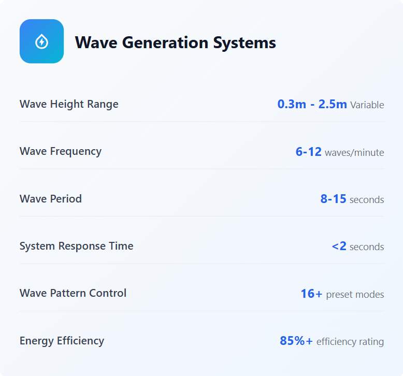Image resolution: width=403 pixels, height=376 pixels.
Task: Click the 8-15 period value
Action: (x=333, y=199)
